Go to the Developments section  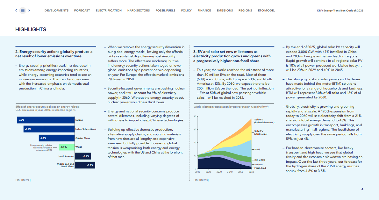[56, 11]
